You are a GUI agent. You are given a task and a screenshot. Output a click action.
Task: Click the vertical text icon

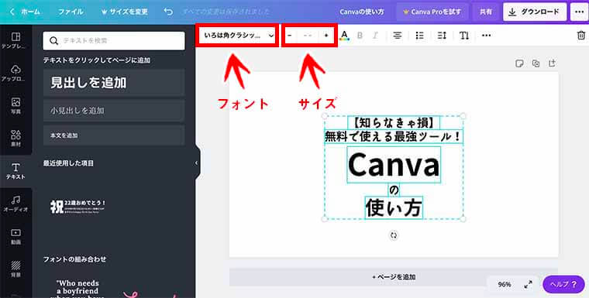pyautogui.click(x=464, y=36)
